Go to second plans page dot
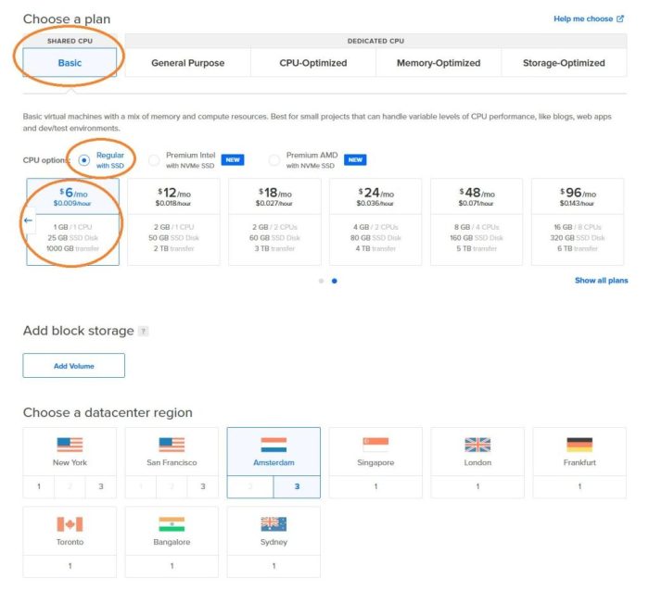The height and width of the screenshot is (591, 649). pos(335,281)
